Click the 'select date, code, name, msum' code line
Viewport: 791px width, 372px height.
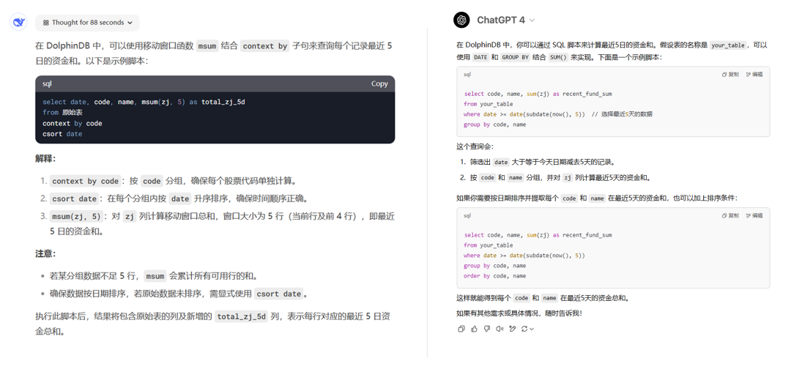click(144, 102)
